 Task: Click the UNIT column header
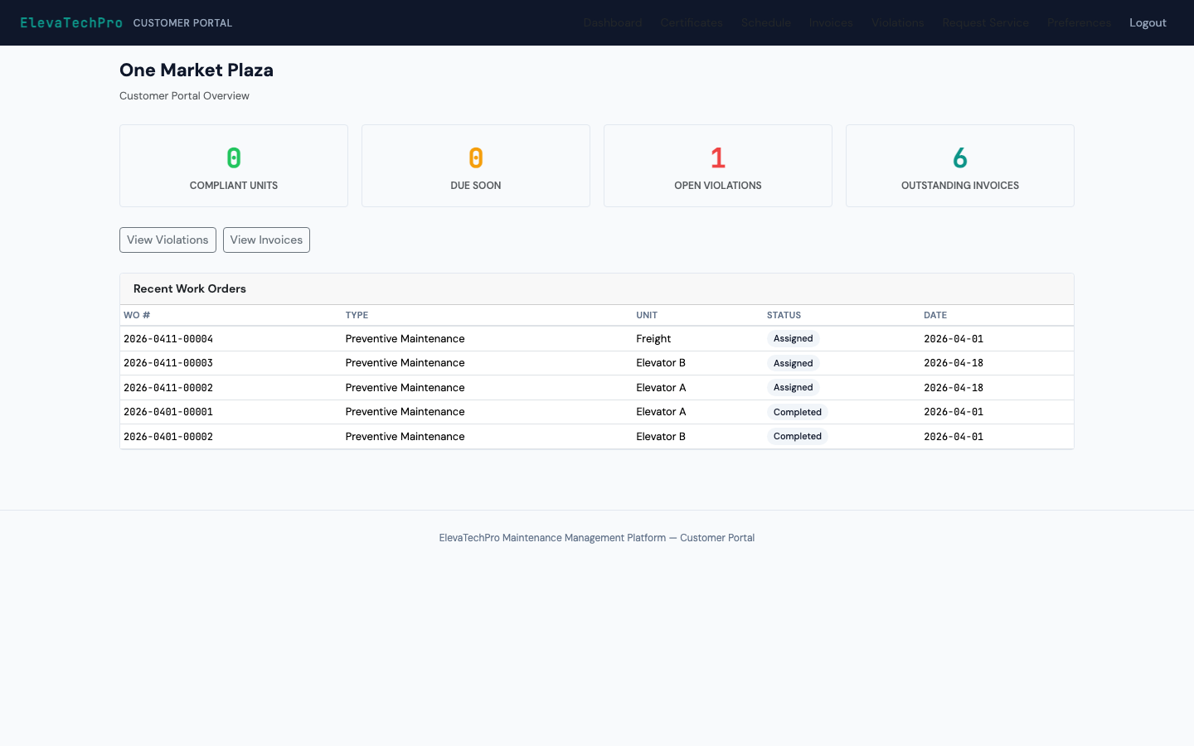pos(647,315)
